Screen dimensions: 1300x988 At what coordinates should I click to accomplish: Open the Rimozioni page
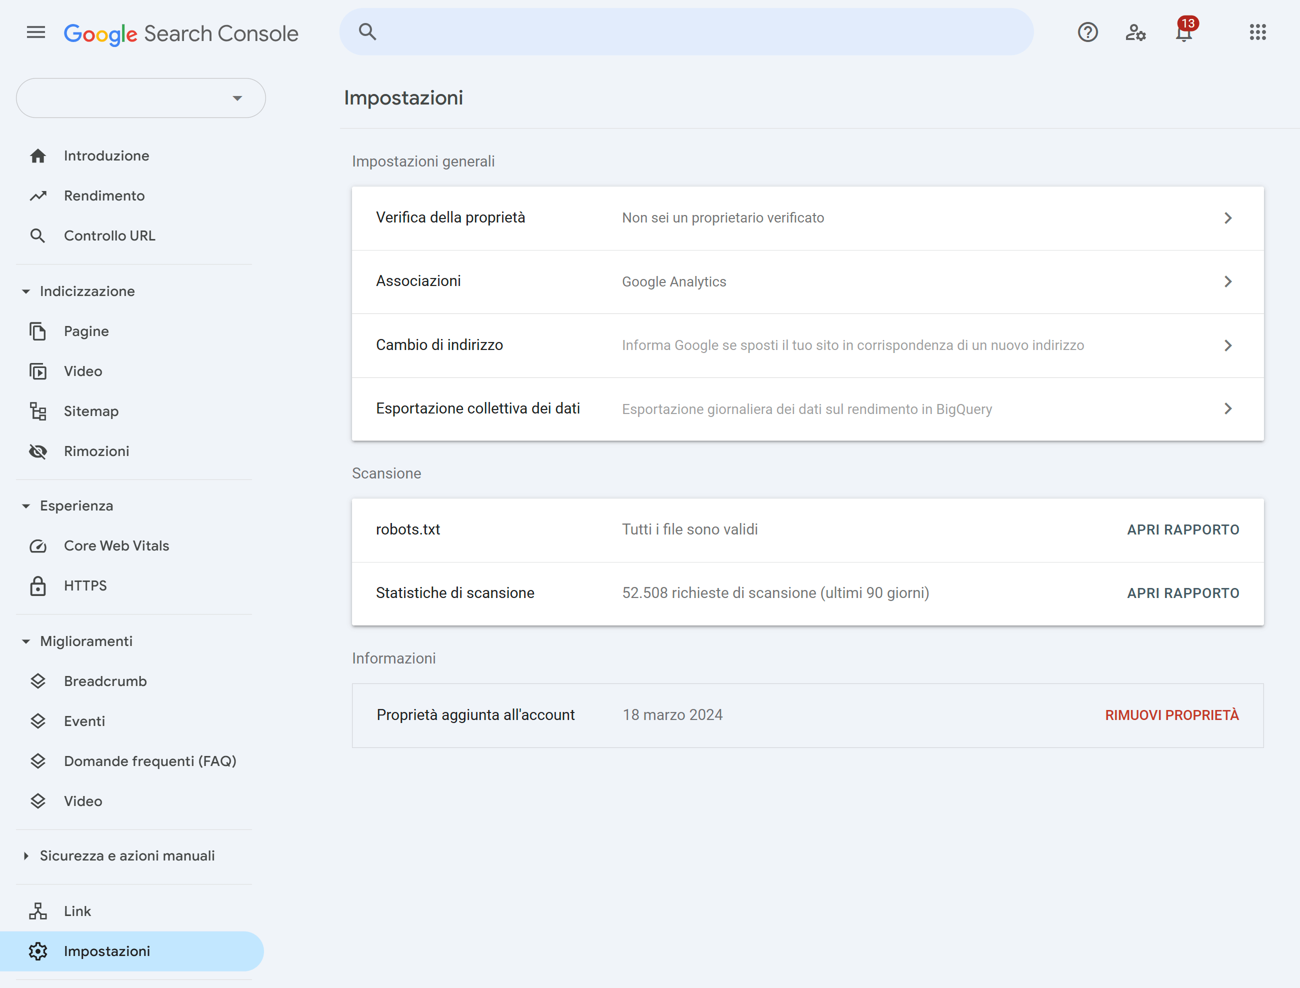[x=96, y=451]
